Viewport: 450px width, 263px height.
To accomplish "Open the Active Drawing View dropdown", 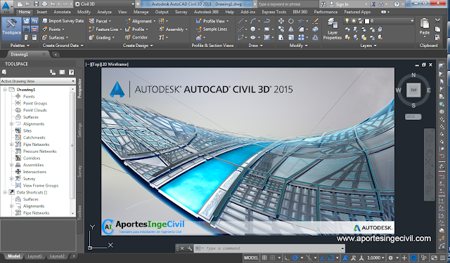I will tap(38, 81).
